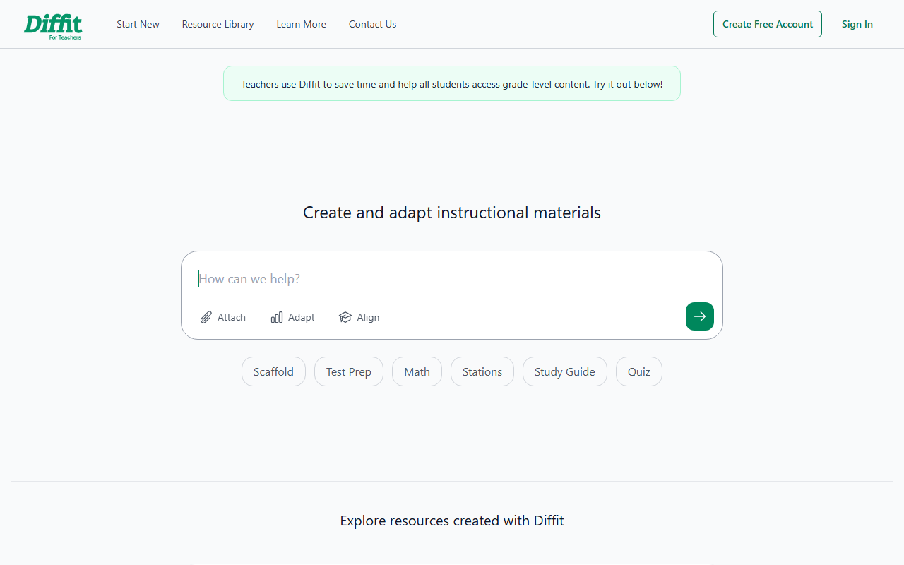
Task: Click the Diffit for Teachers logo
Action: coord(53,24)
